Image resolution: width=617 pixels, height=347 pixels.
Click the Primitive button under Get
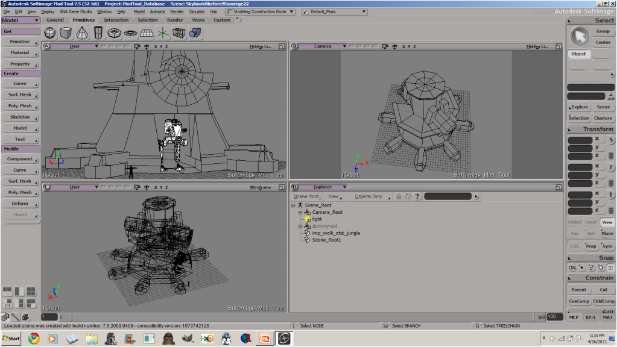[x=20, y=42]
